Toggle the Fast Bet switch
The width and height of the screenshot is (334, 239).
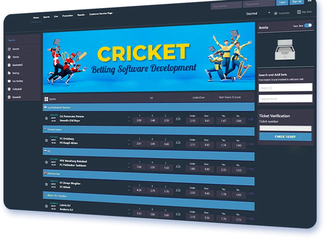tap(308, 25)
